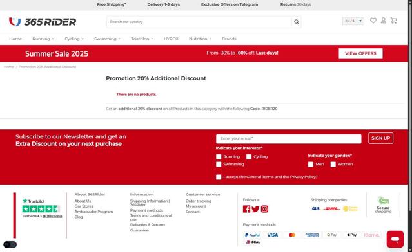Click the Search our catalog field
This screenshot has width=412, height=252.
[199, 22]
